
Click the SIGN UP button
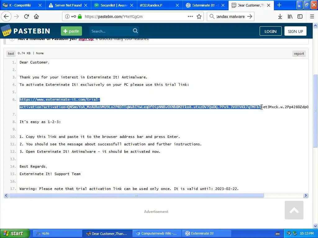click(x=295, y=31)
